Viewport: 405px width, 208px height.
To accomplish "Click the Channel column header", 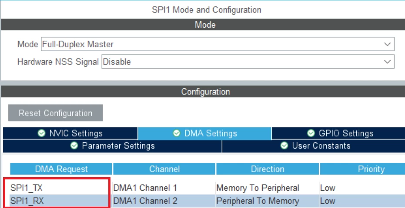I will point(164,169).
